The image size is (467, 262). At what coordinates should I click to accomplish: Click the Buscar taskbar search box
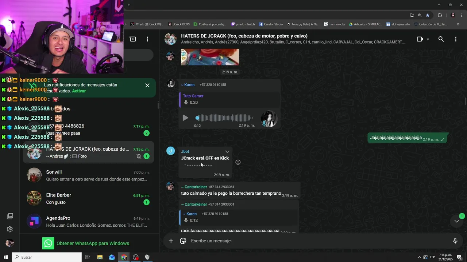click(47, 257)
